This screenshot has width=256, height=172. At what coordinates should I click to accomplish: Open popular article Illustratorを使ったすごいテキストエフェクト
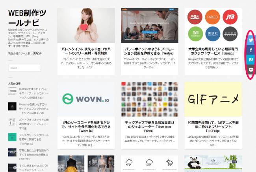tap(34, 93)
